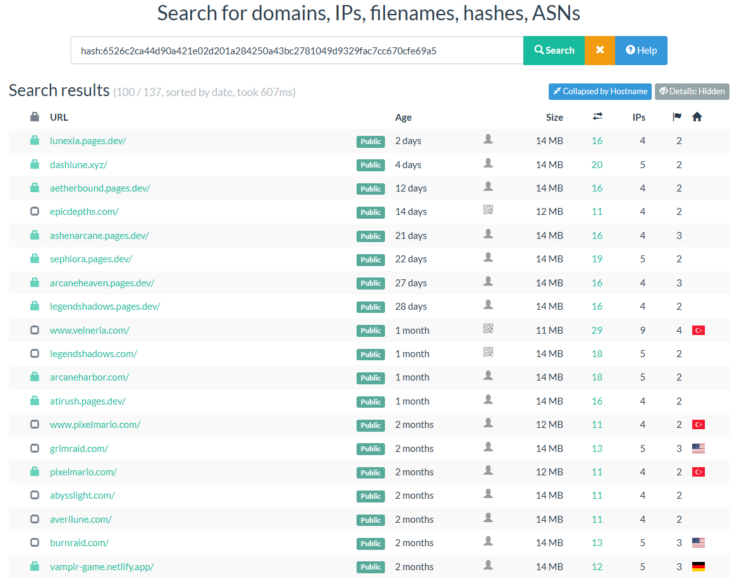This screenshot has width=739, height=579.
Task: Click the flag countries column header
Action: click(x=677, y=117)
